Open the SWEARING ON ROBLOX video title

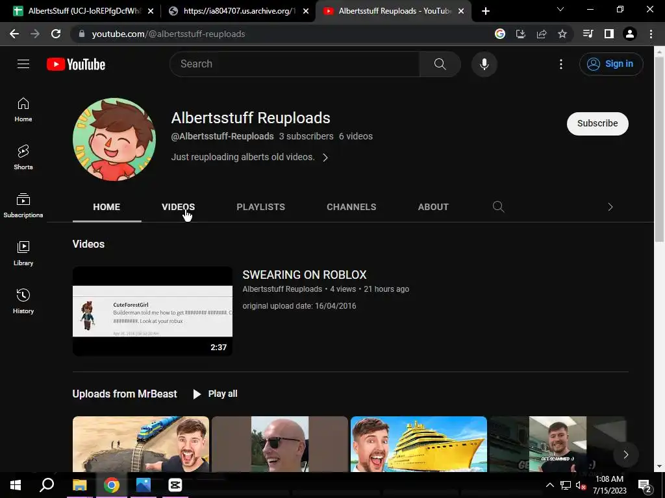coord(304,274)
